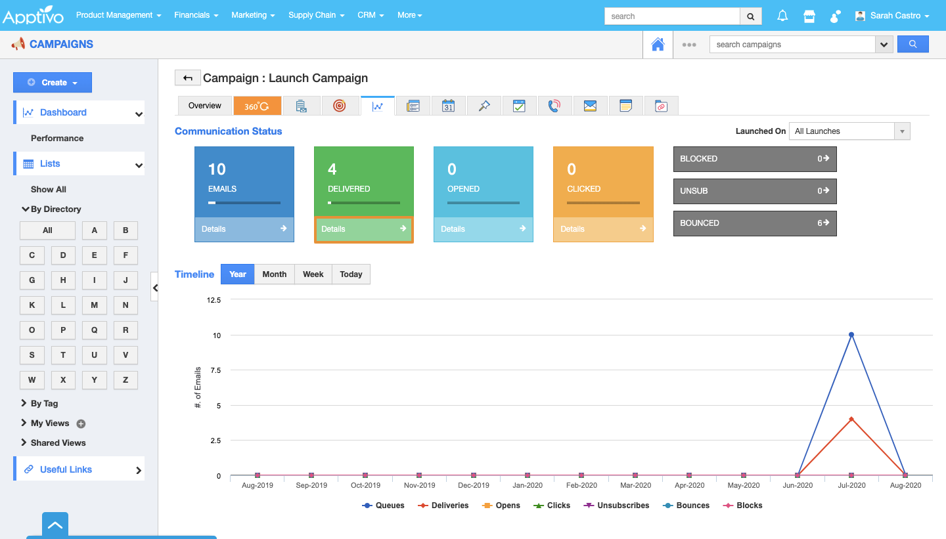
Task: Toggle Bounces series in chart legend
Action: [686, 506]
